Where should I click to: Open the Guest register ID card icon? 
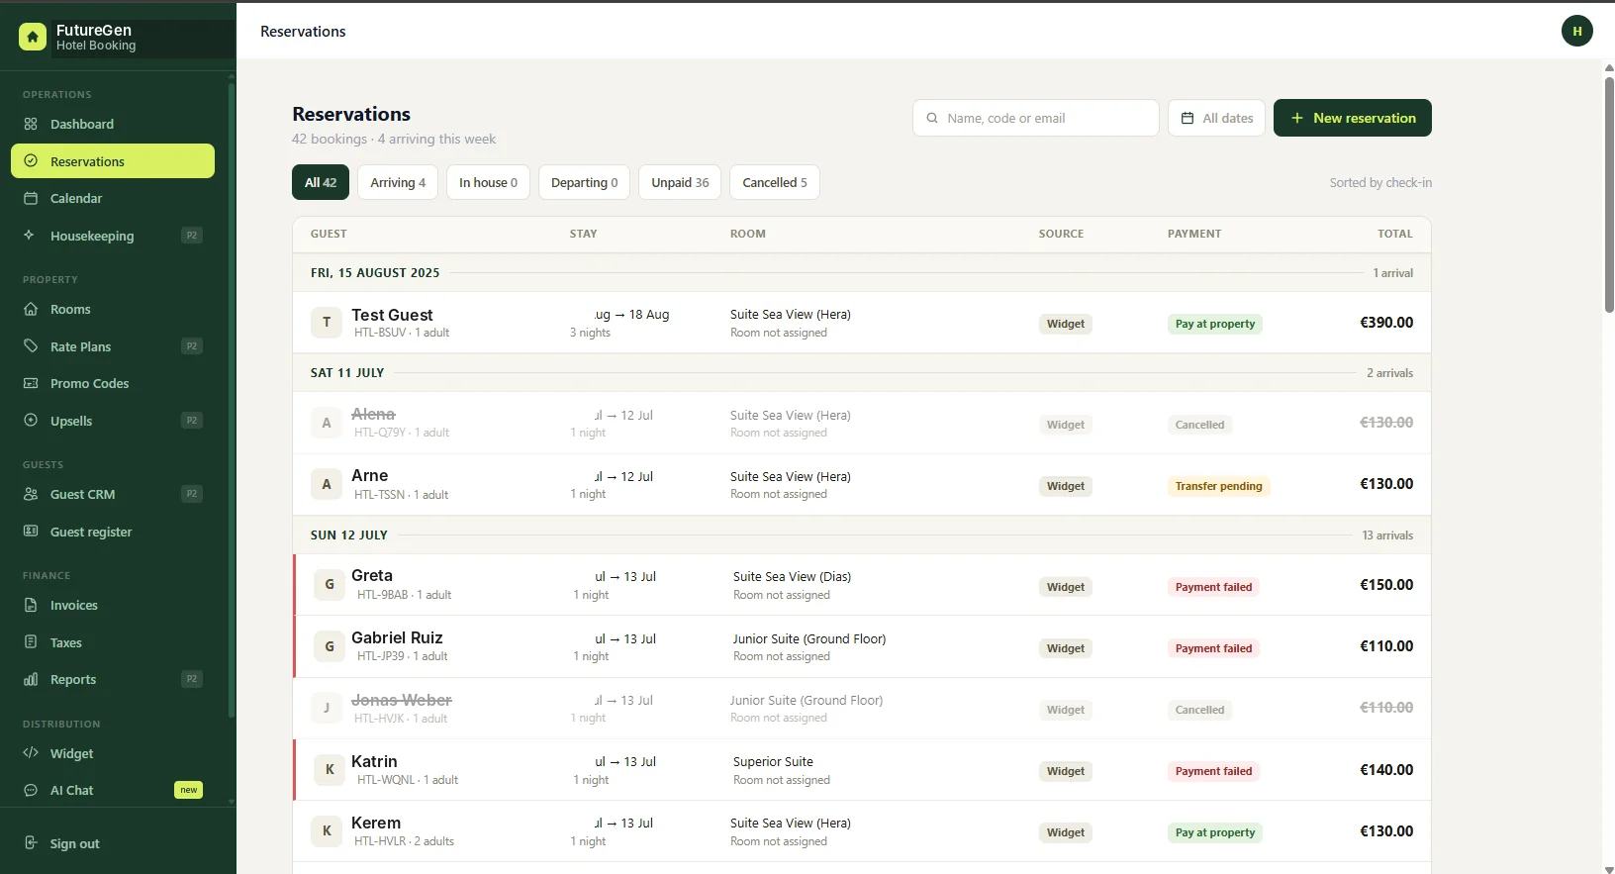point(31,532)
